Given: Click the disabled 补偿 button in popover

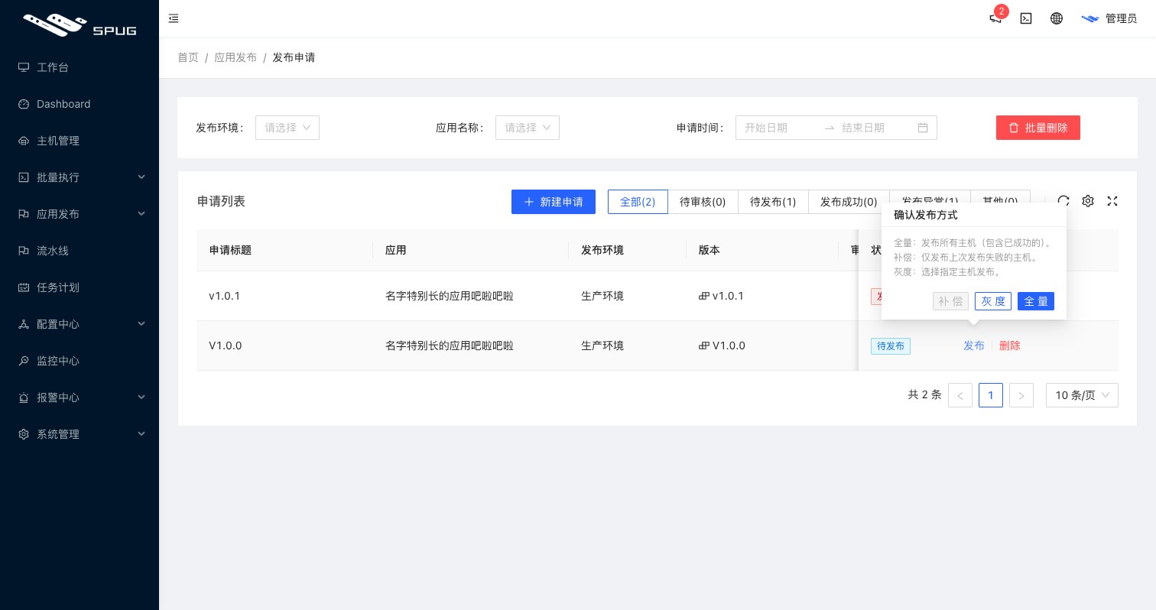Looking at the screenshot, I should tap(950, 301).
